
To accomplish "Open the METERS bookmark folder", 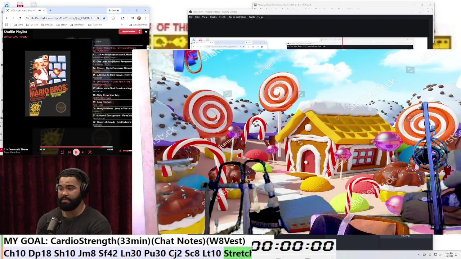I will pyautogui.click(x=32, y=25).
